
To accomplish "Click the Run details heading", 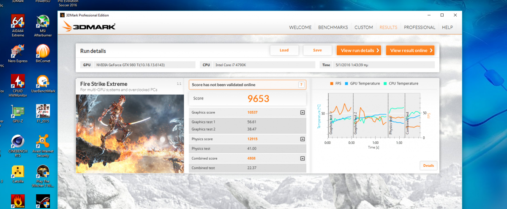I will pos(93,51).
